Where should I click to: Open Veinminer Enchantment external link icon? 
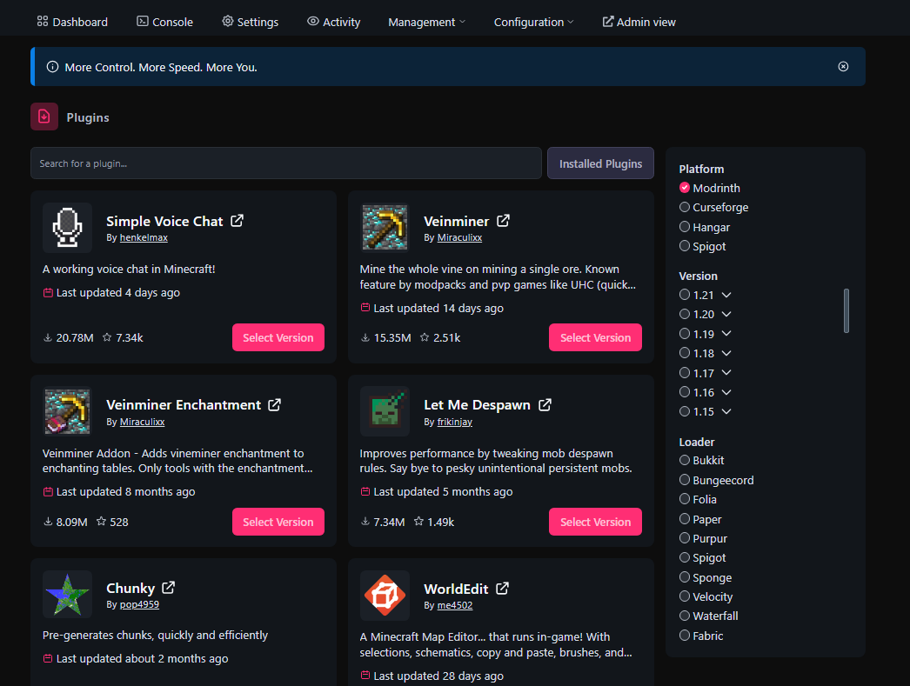pyautogui.click(x=275, y=405)
